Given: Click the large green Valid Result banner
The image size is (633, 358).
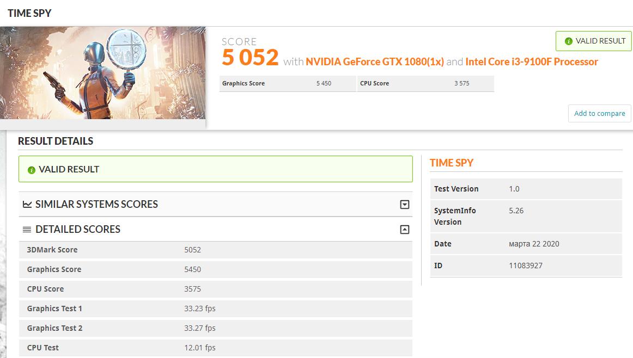Looking at the screenshot, I should coord(216,169).
